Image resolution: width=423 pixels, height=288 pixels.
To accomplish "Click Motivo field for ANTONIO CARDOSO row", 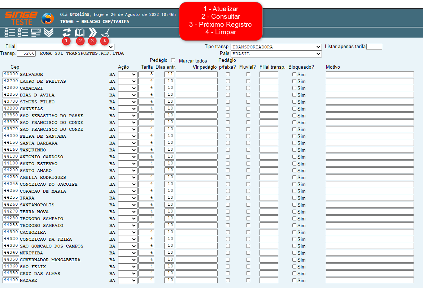I will click(x=370, y=156).
